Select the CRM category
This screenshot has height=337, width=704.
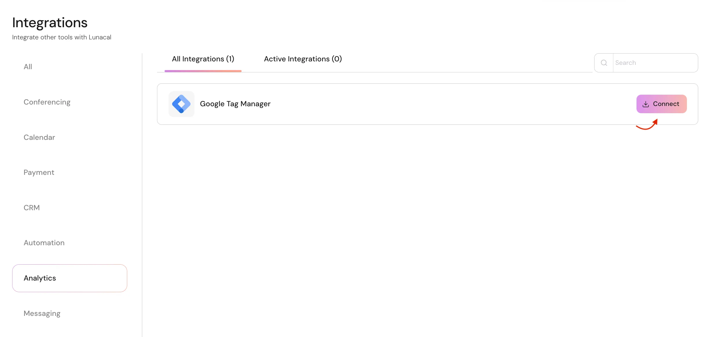(x=32, y=208)
